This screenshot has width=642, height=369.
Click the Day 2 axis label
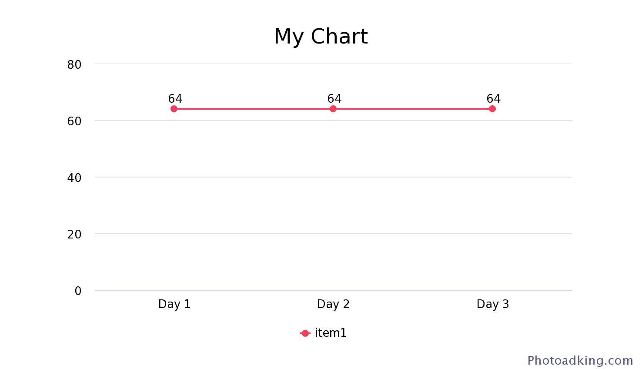[x=333, y=304]
